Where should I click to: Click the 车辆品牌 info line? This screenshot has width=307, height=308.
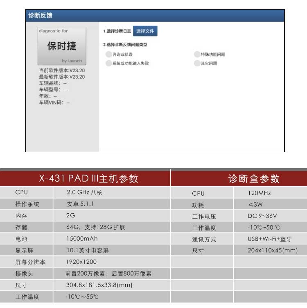click(x=53, y=83)
